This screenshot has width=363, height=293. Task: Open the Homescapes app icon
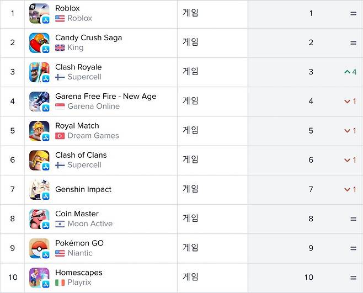pos(39,277)
